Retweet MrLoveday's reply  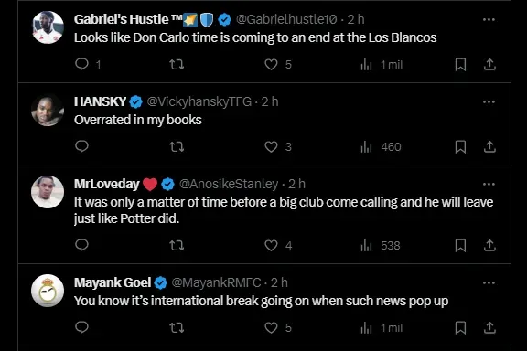(x=177, y=246)
